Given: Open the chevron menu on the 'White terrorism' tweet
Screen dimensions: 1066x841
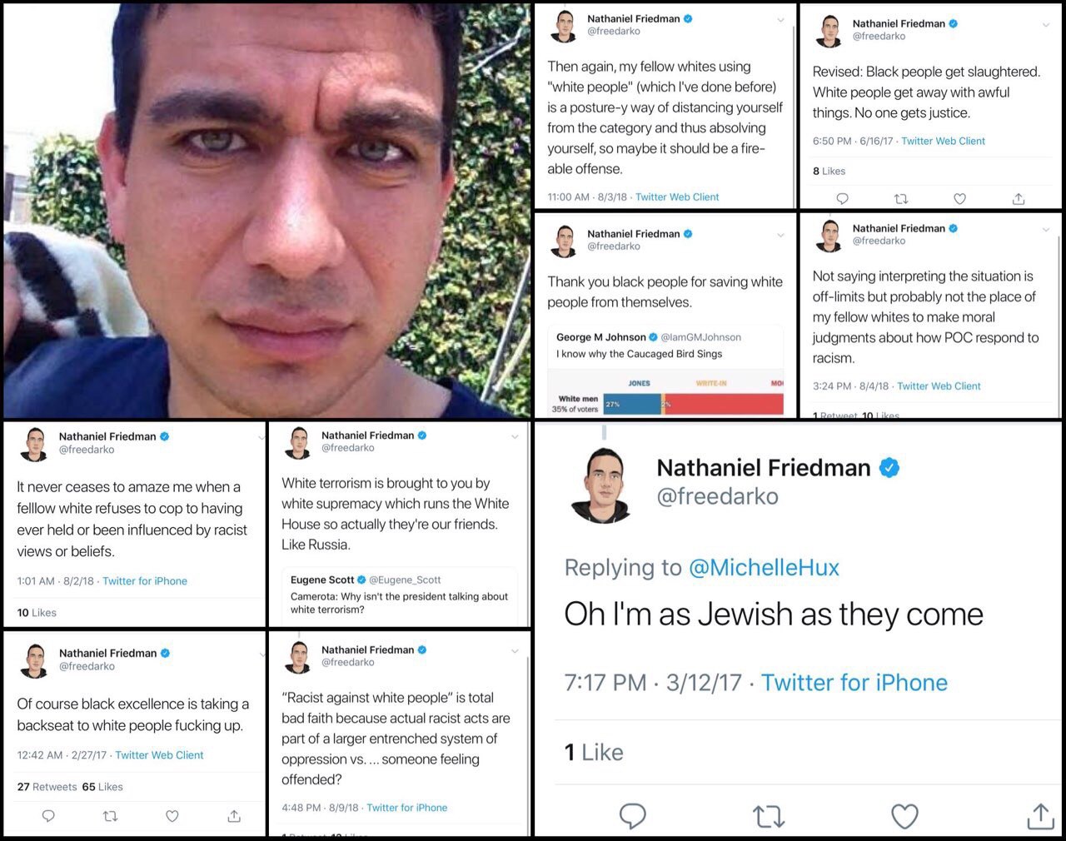Looking at the screenshot, I should (x=515, y=437).
